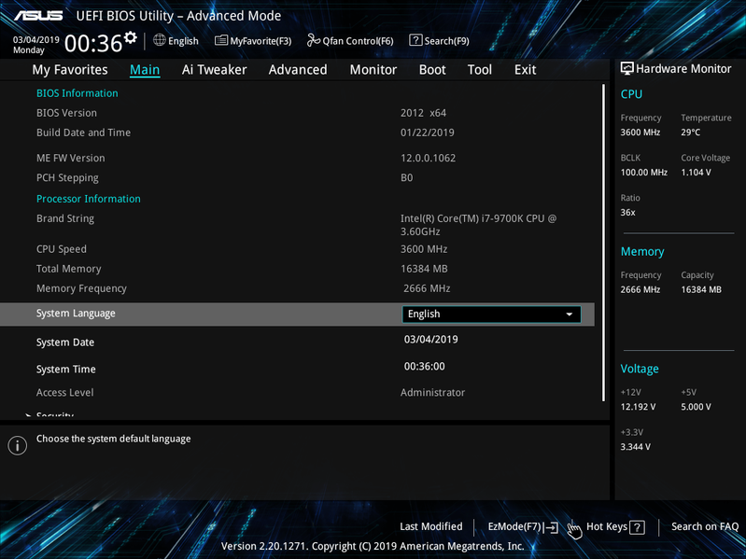The image size is (746, 559).
Task: Switch to EzMode(F7)
Action: click(514, 526)
